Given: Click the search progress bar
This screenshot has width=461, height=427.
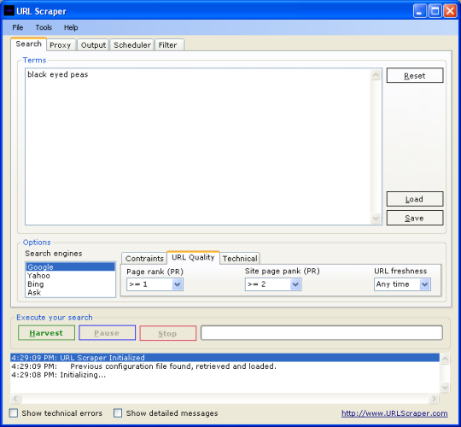Looking at the screenshot, I should 322,332.
